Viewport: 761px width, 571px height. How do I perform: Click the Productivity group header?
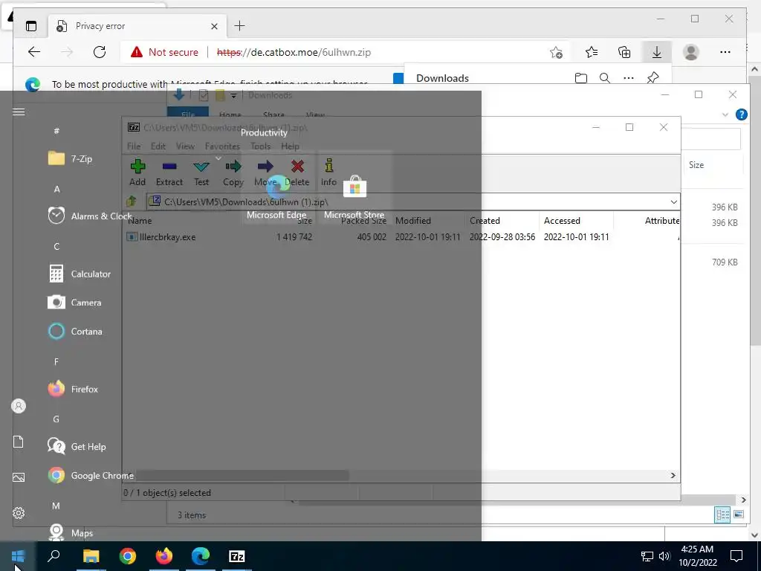pyautogui.click(x=264, y=132)
